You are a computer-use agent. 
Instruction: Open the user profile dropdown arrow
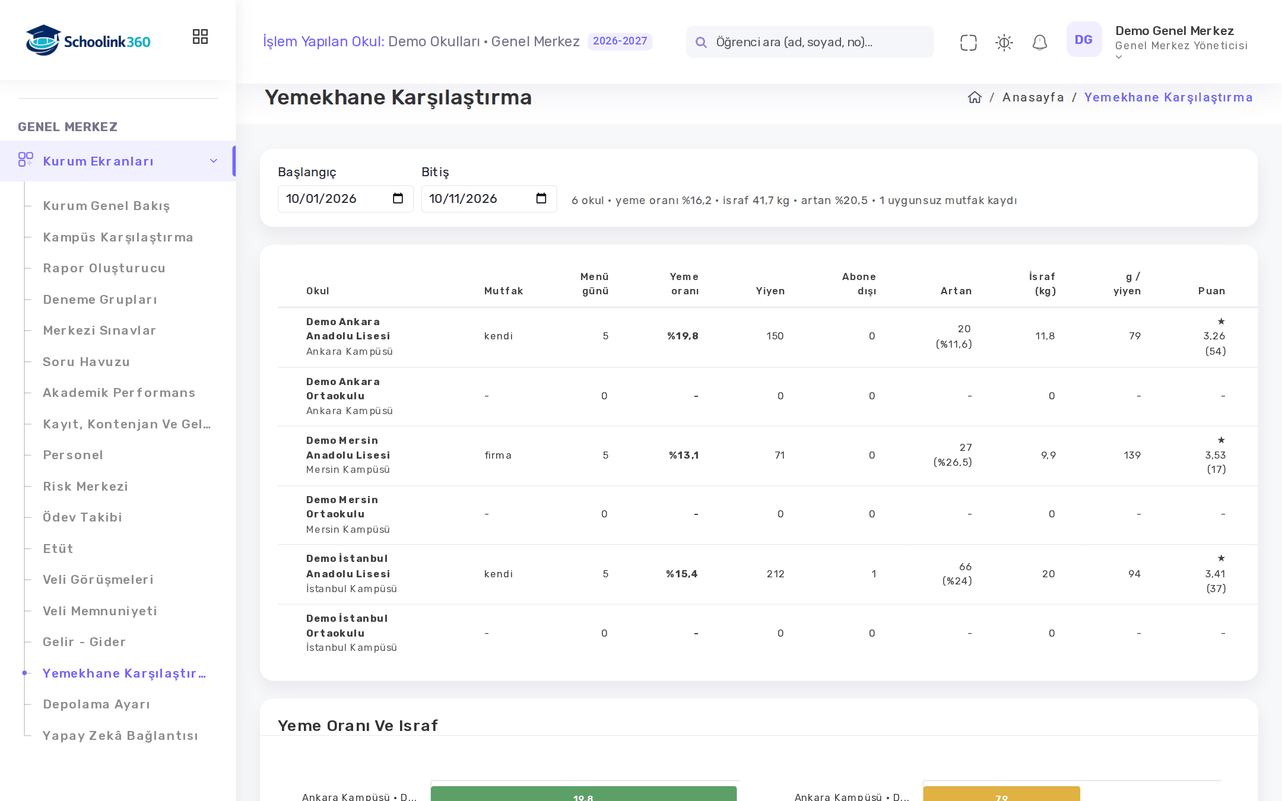pos(1119,58)
